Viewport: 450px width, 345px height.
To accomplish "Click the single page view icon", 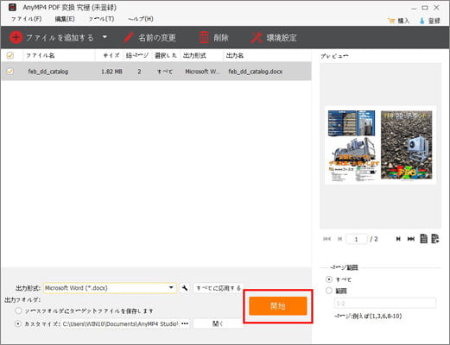I will pos(423,239).
